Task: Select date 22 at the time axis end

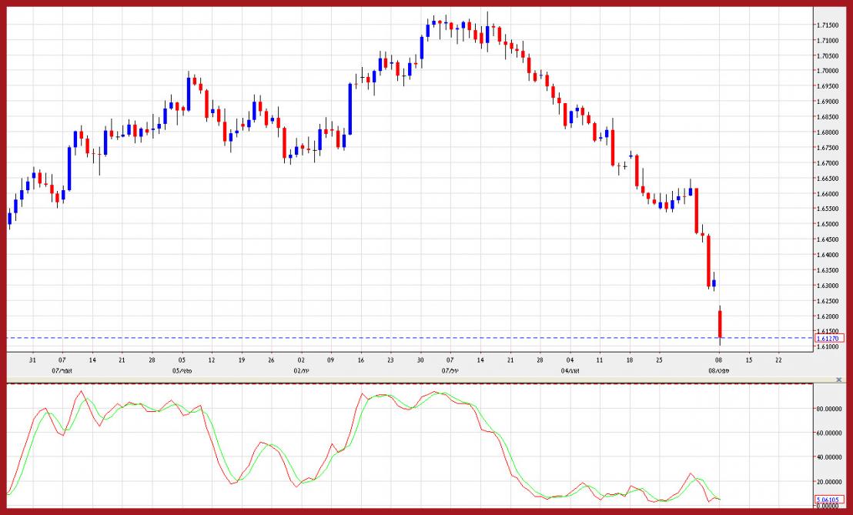Action: coord(778,359)
